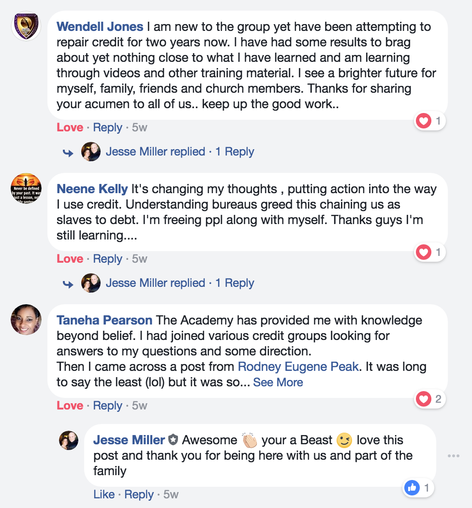
Task: Open Wendell Jones's profile picture
Action: click(26, 26)
